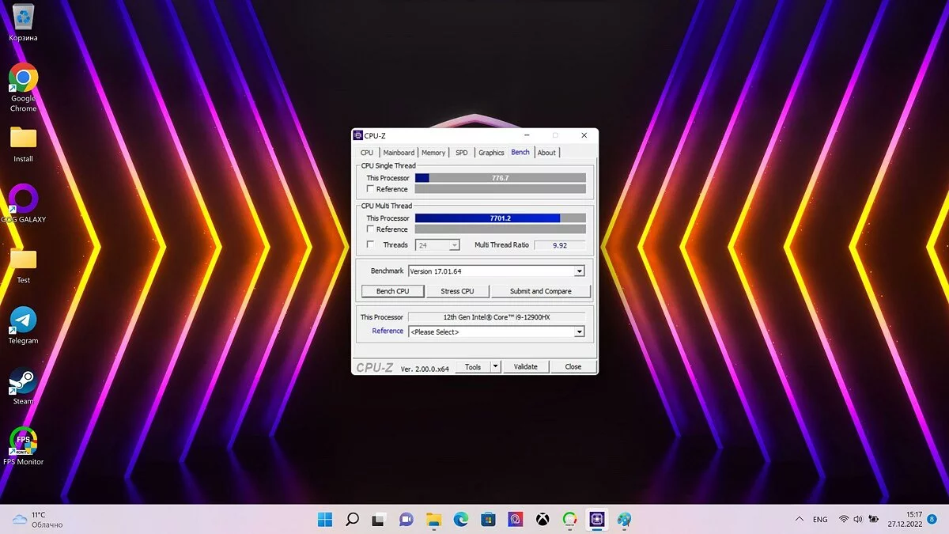Open the Telegram desktop shortcut

(x=23, y=321)
